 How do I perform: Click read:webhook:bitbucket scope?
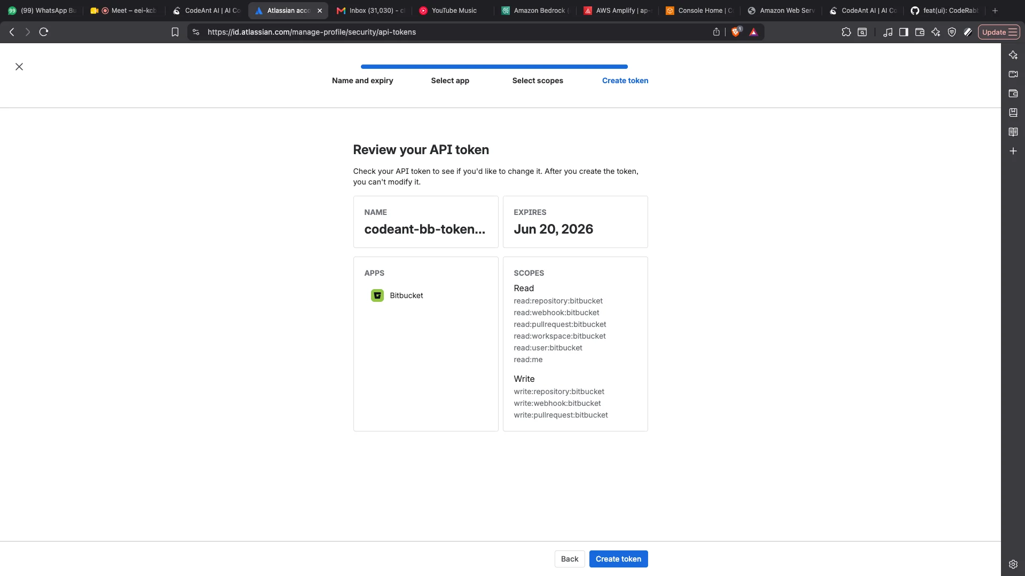tap(556, 313)
